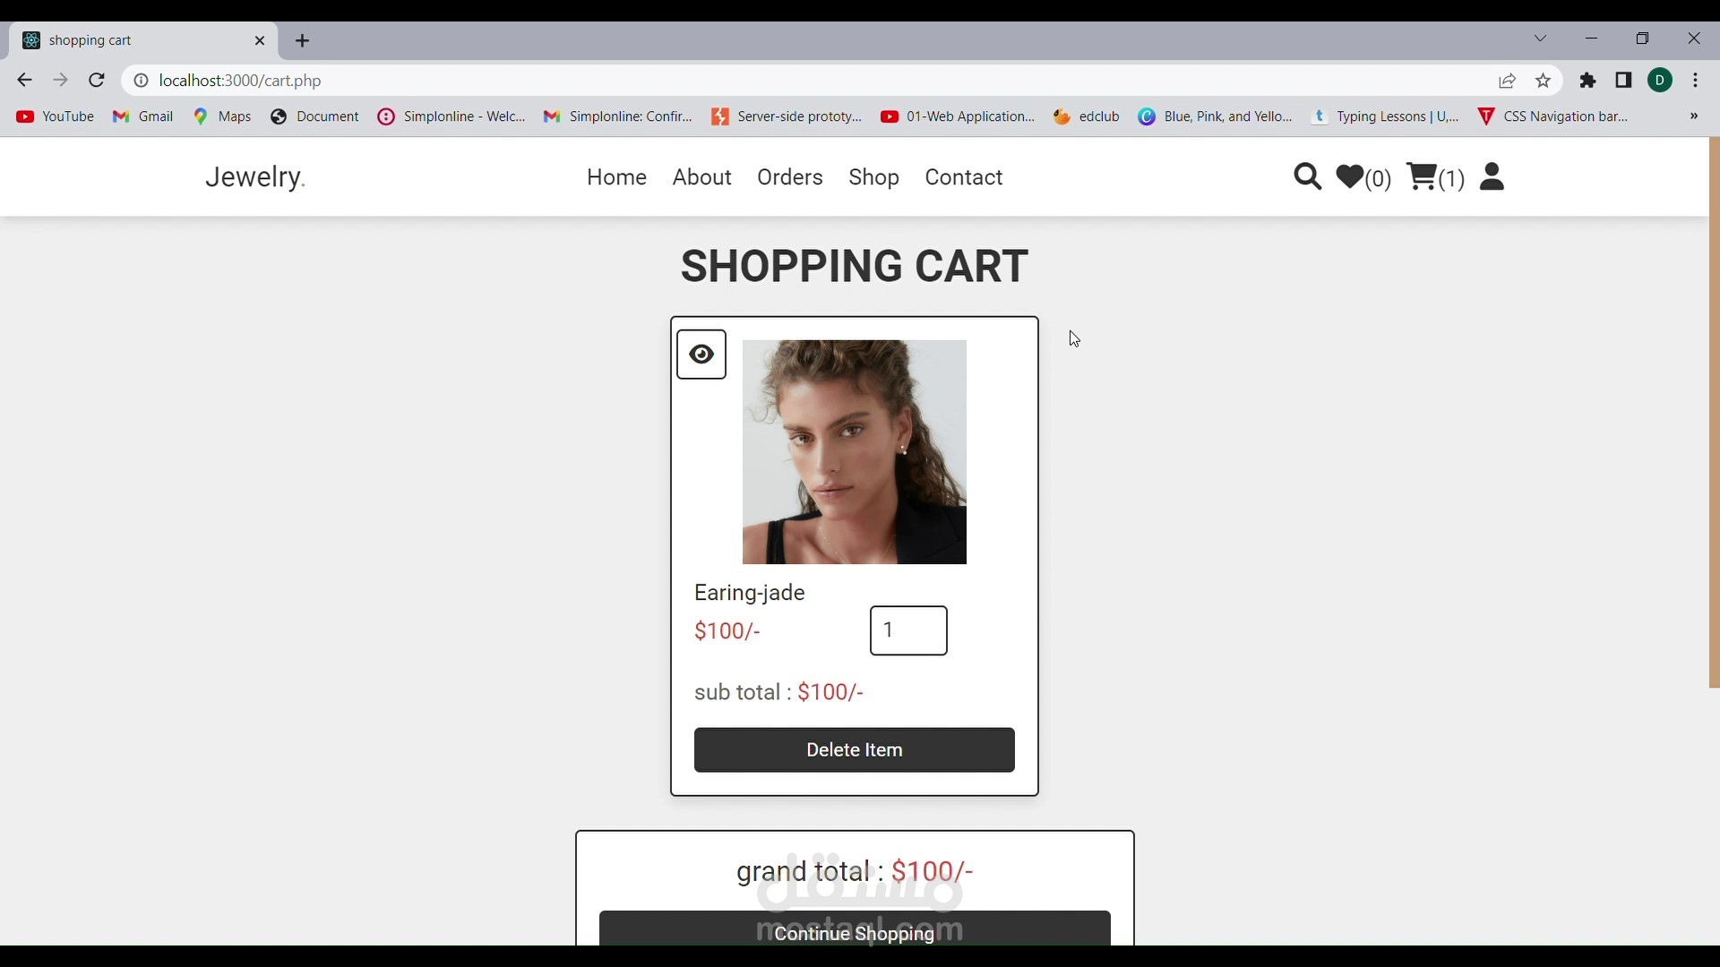Open the Chrome three-dot menu

point(1696,81)
